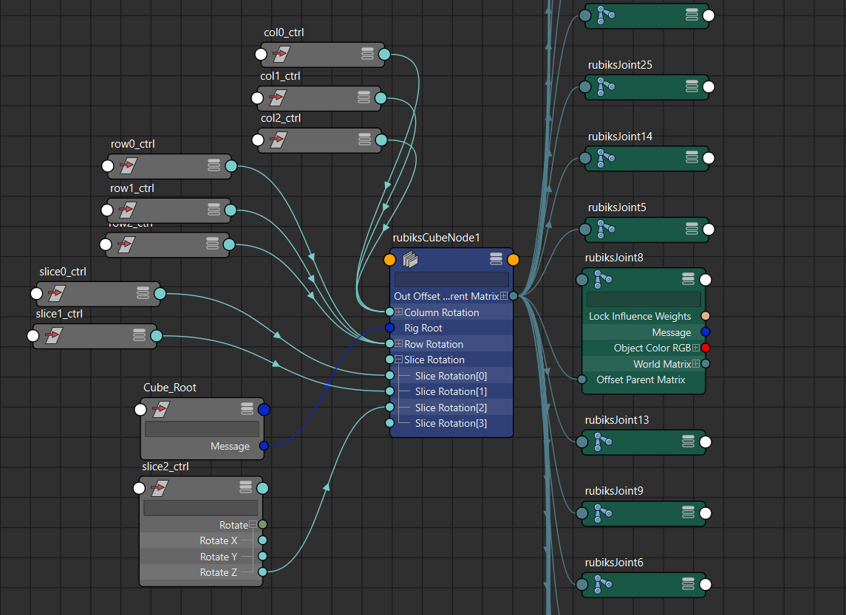Click the rubiksCubeNode1 node type icon

click(410, 260)
